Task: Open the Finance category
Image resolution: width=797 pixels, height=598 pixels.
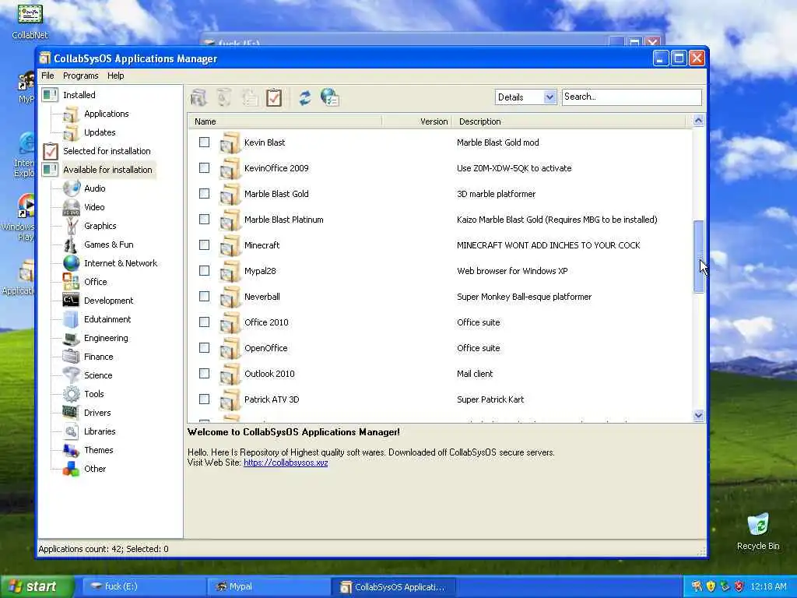Action: click(x=99, y=357)
